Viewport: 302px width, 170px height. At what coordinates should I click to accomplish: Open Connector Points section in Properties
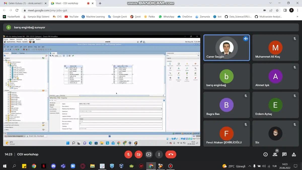point(54,113)
